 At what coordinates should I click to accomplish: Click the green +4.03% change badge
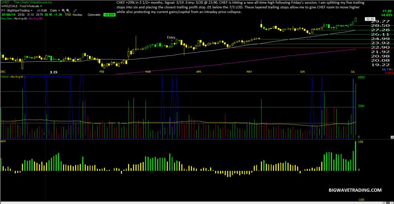(x=109, y=15)
